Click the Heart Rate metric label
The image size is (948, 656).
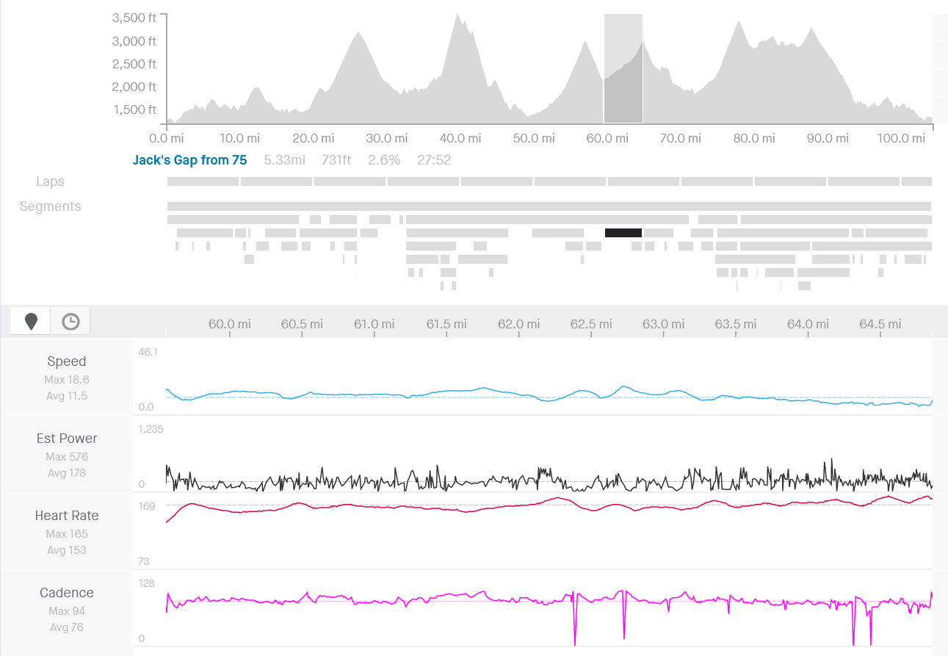click(67, 516)
